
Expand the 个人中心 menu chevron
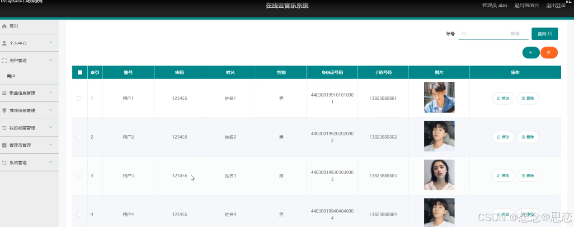51,43
